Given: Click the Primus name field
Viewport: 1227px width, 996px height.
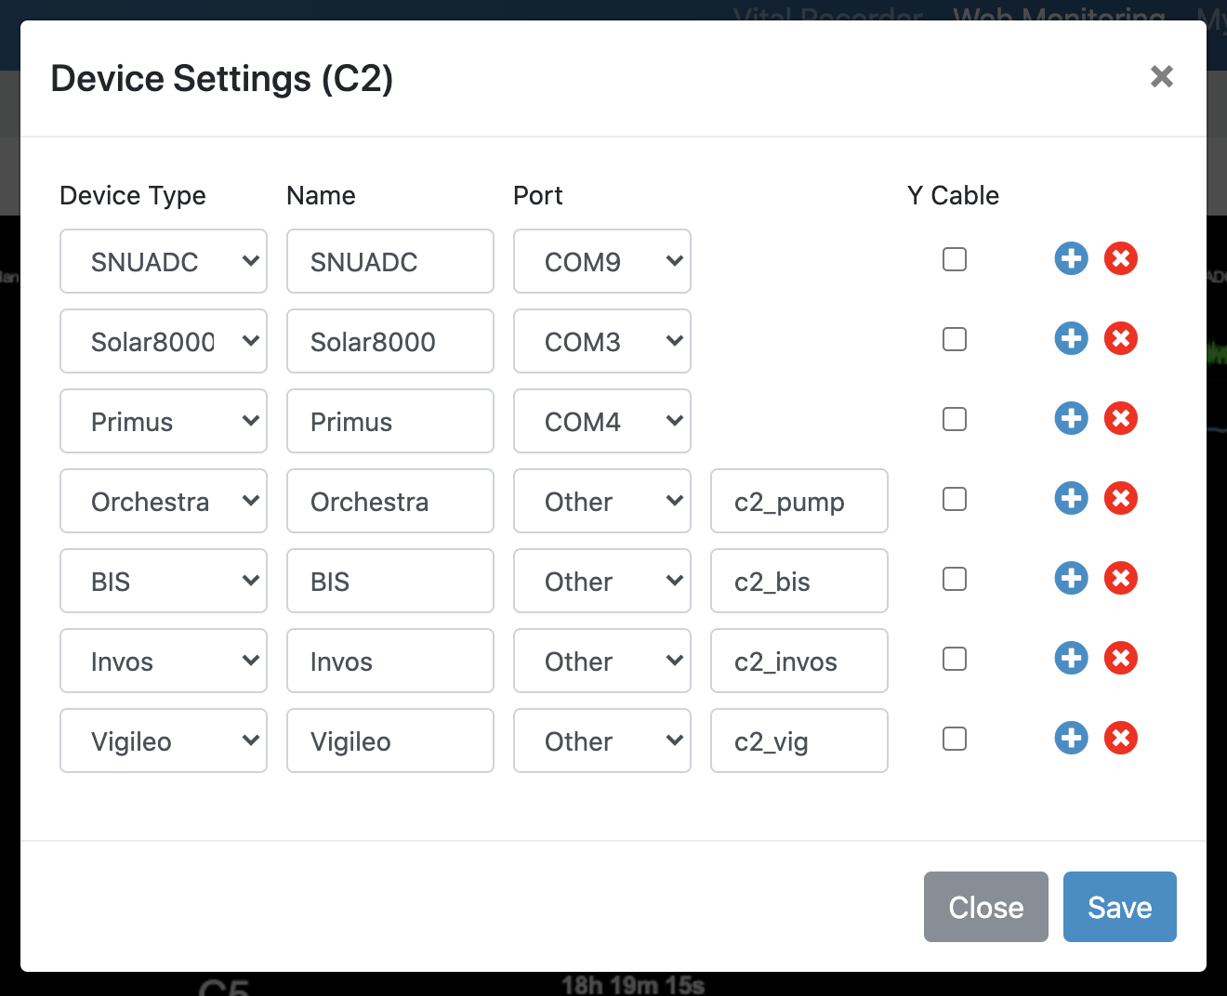Looking at the screenshot, I should click(x=390, y=421).
